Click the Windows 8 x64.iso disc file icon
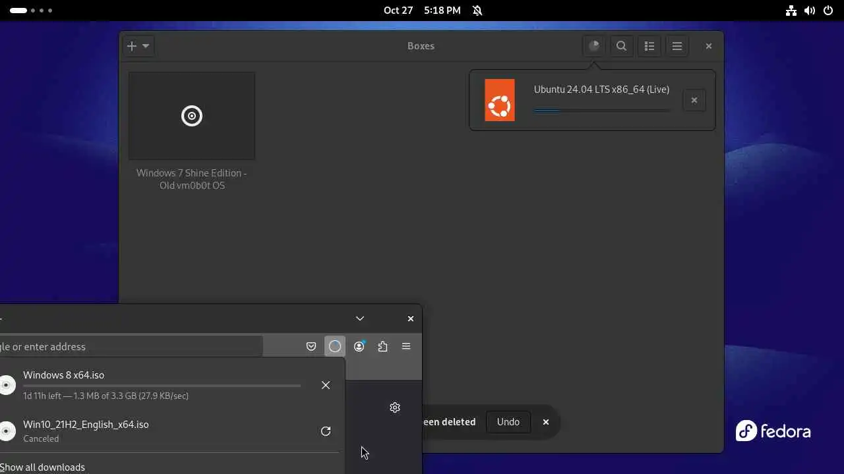Image resolution: width=844 pixels, height=474 pixels. [7, 385]
